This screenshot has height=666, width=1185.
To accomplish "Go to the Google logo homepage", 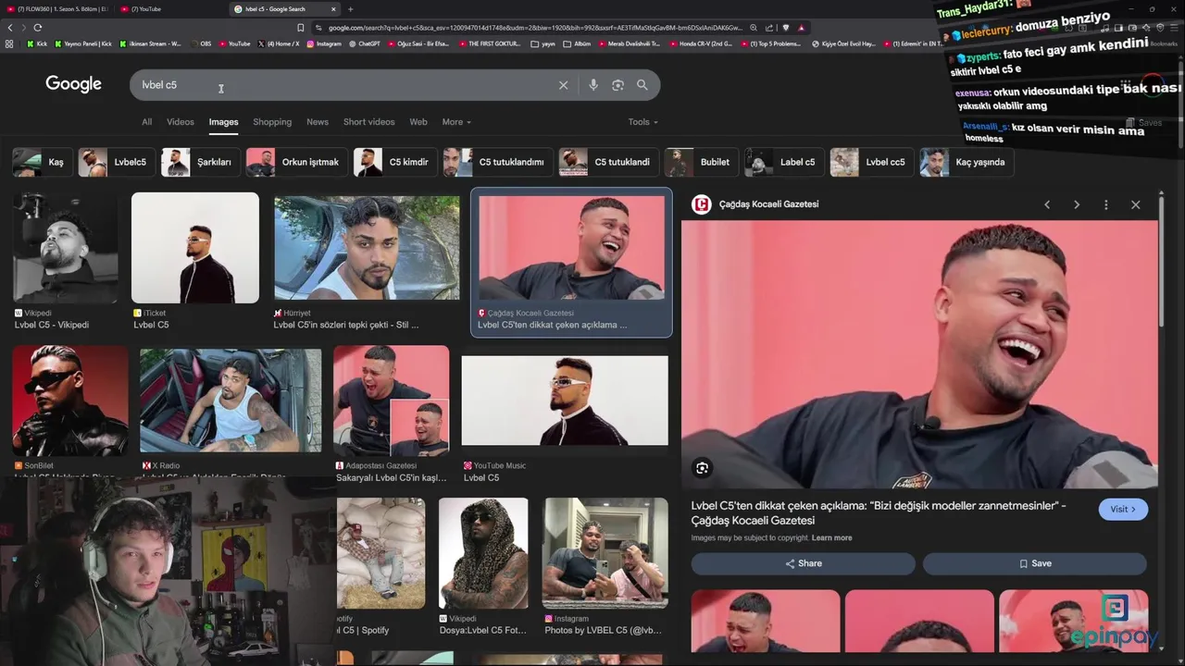I will click(73, 84).
